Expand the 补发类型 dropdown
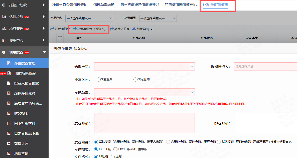The image size is (297, 158). pyautogui.click(x=158, y=18)
